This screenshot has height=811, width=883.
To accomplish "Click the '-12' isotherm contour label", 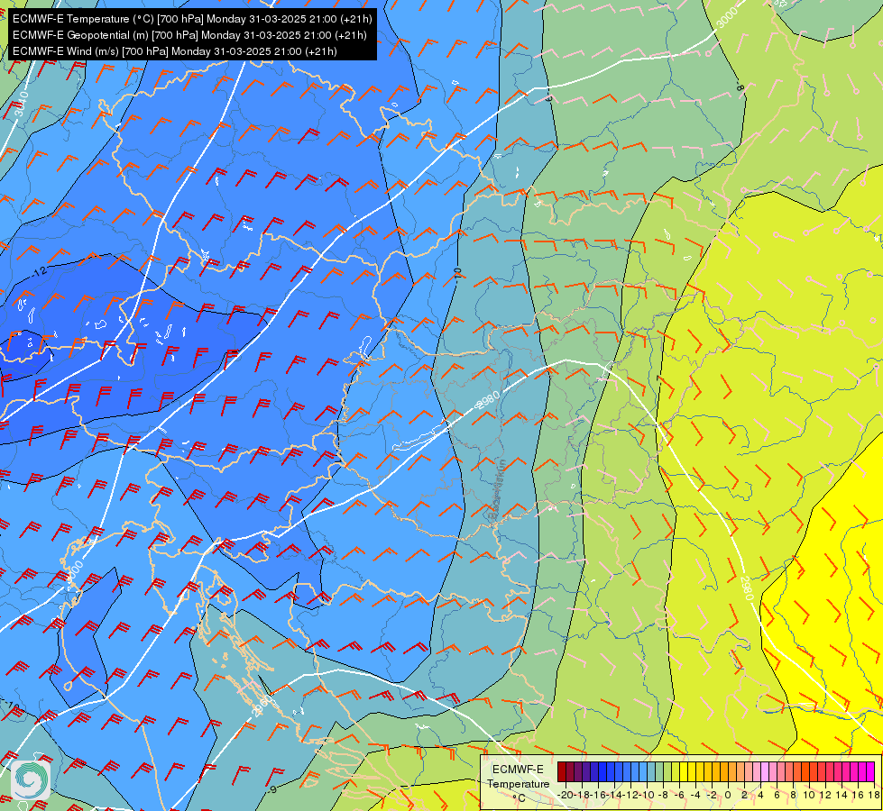I will (x=40, y=272).
